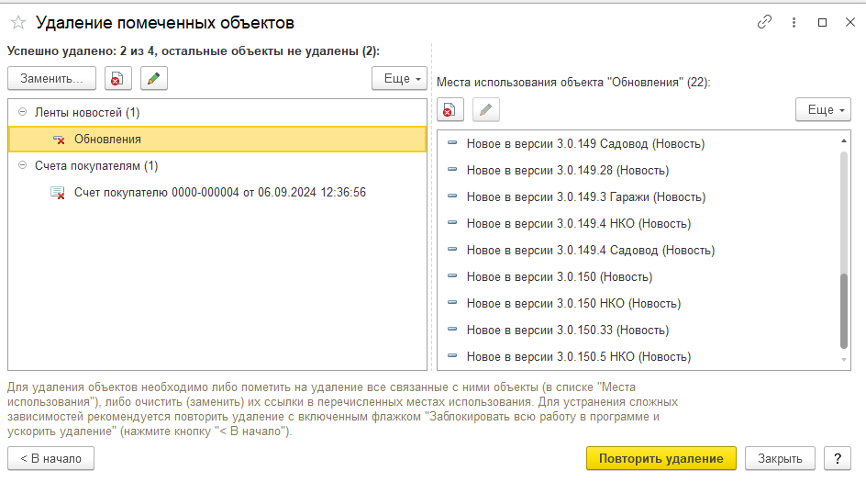This screenshot has height=482, width=866.
Task: Maximize the deletion dialog window
Action: pos(822,22)
